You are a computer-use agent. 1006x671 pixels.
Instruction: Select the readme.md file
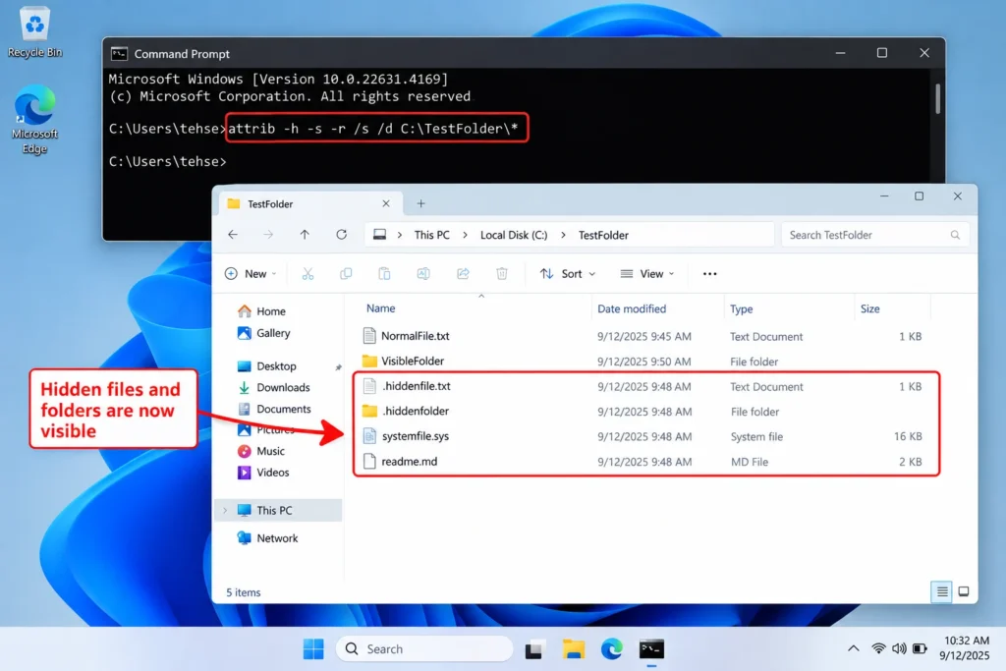[x=642, y=461]
